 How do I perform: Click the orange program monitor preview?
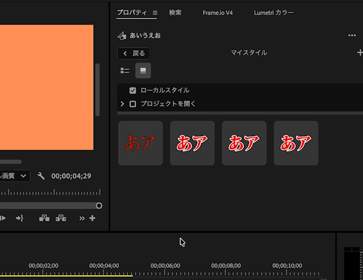(47, 88)
